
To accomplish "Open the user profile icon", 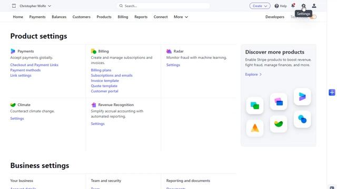I will click(314, 6).
